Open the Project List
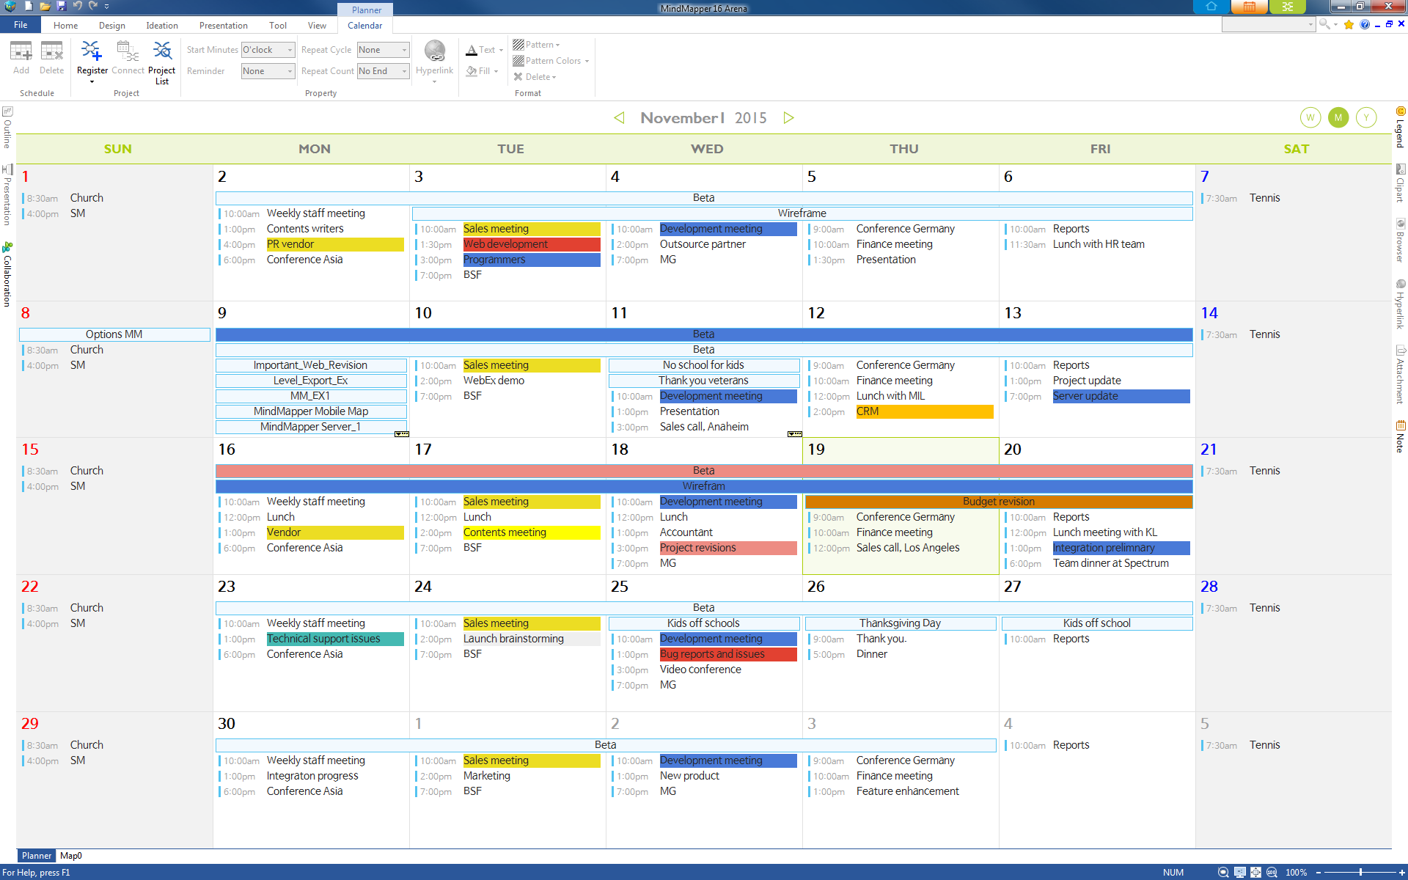 click(x=161, y=62)
